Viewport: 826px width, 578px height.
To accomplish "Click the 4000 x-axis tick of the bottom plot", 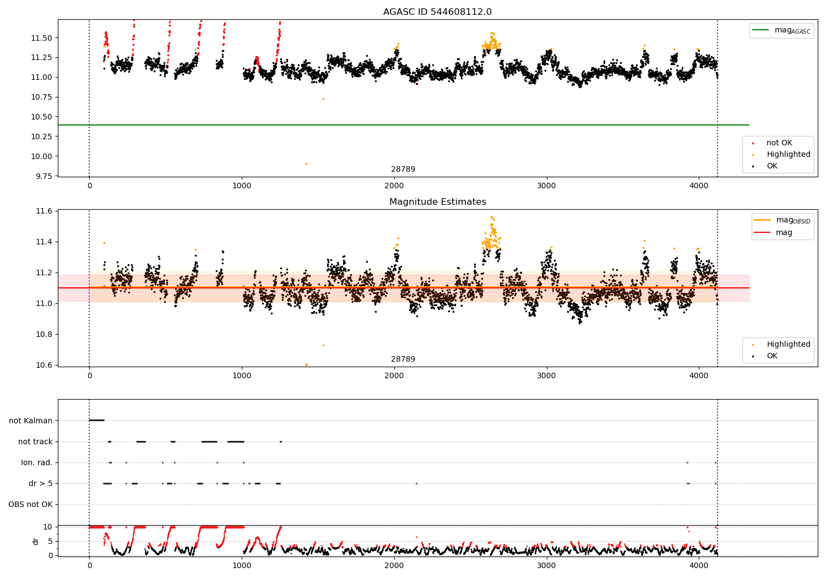I will coord(699,565).
